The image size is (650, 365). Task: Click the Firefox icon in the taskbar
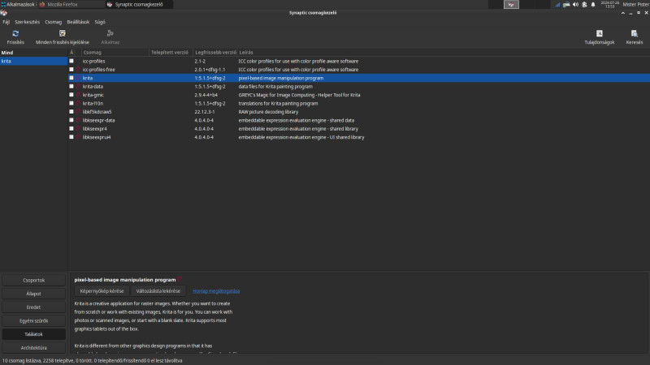[x=42, y=5]
